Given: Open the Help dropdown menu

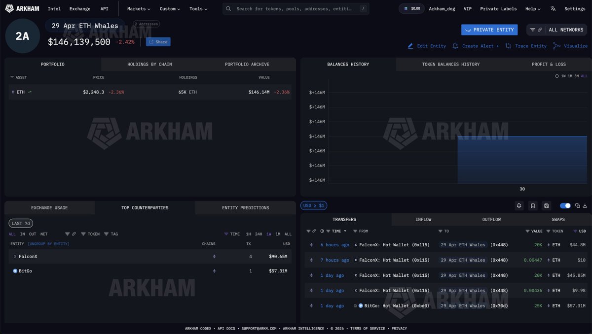Looking at the screenshot, I should point(533,9).
